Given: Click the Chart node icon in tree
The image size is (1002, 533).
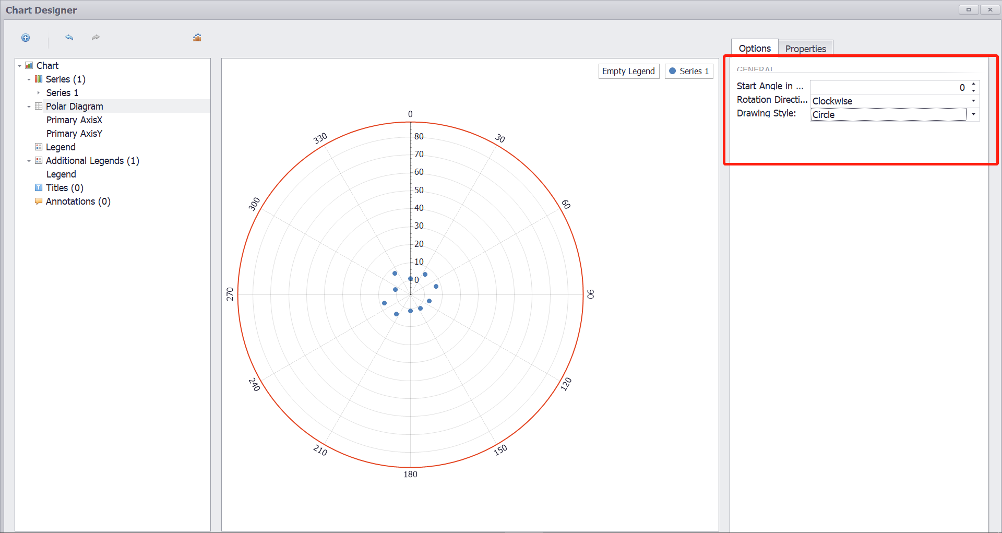Looking at the screenshot, I should click(29, 65).
